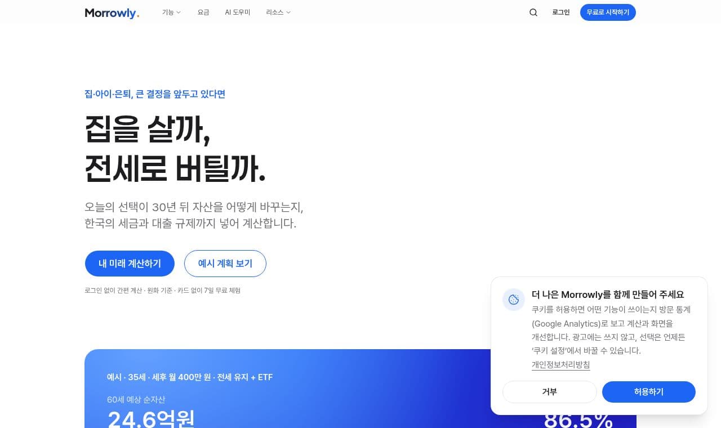The width and height of the screenshot is (721, 428).
Task: Click the tagline 집·아이·은퇴, 큰 결정을 앞두고 있다면
Action: tap(155, 94)
